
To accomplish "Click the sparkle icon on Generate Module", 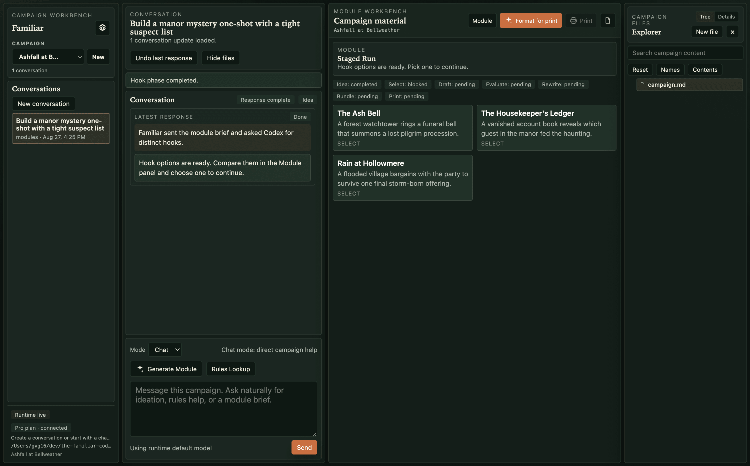I will point(140,368).
